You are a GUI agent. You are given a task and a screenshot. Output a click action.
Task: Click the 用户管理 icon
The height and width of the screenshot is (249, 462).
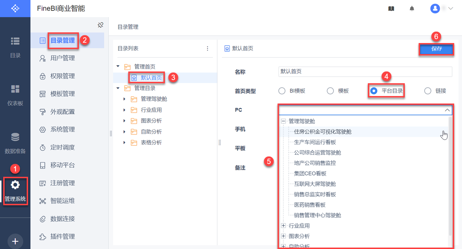tap(43, 58)
